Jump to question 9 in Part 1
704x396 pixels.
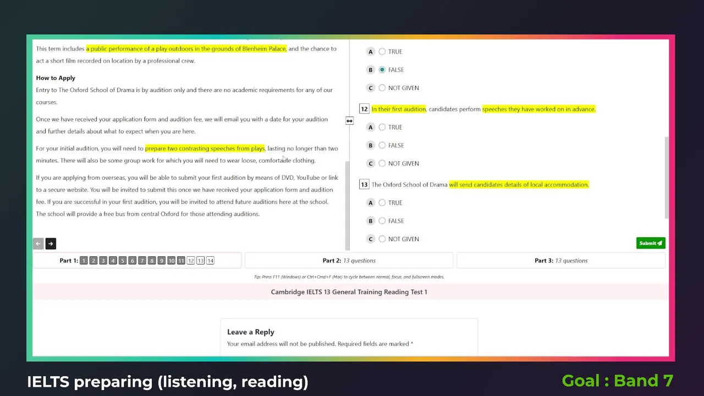161,261
